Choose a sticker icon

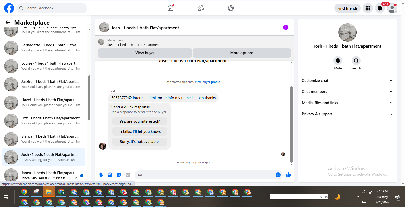(119, 175)
